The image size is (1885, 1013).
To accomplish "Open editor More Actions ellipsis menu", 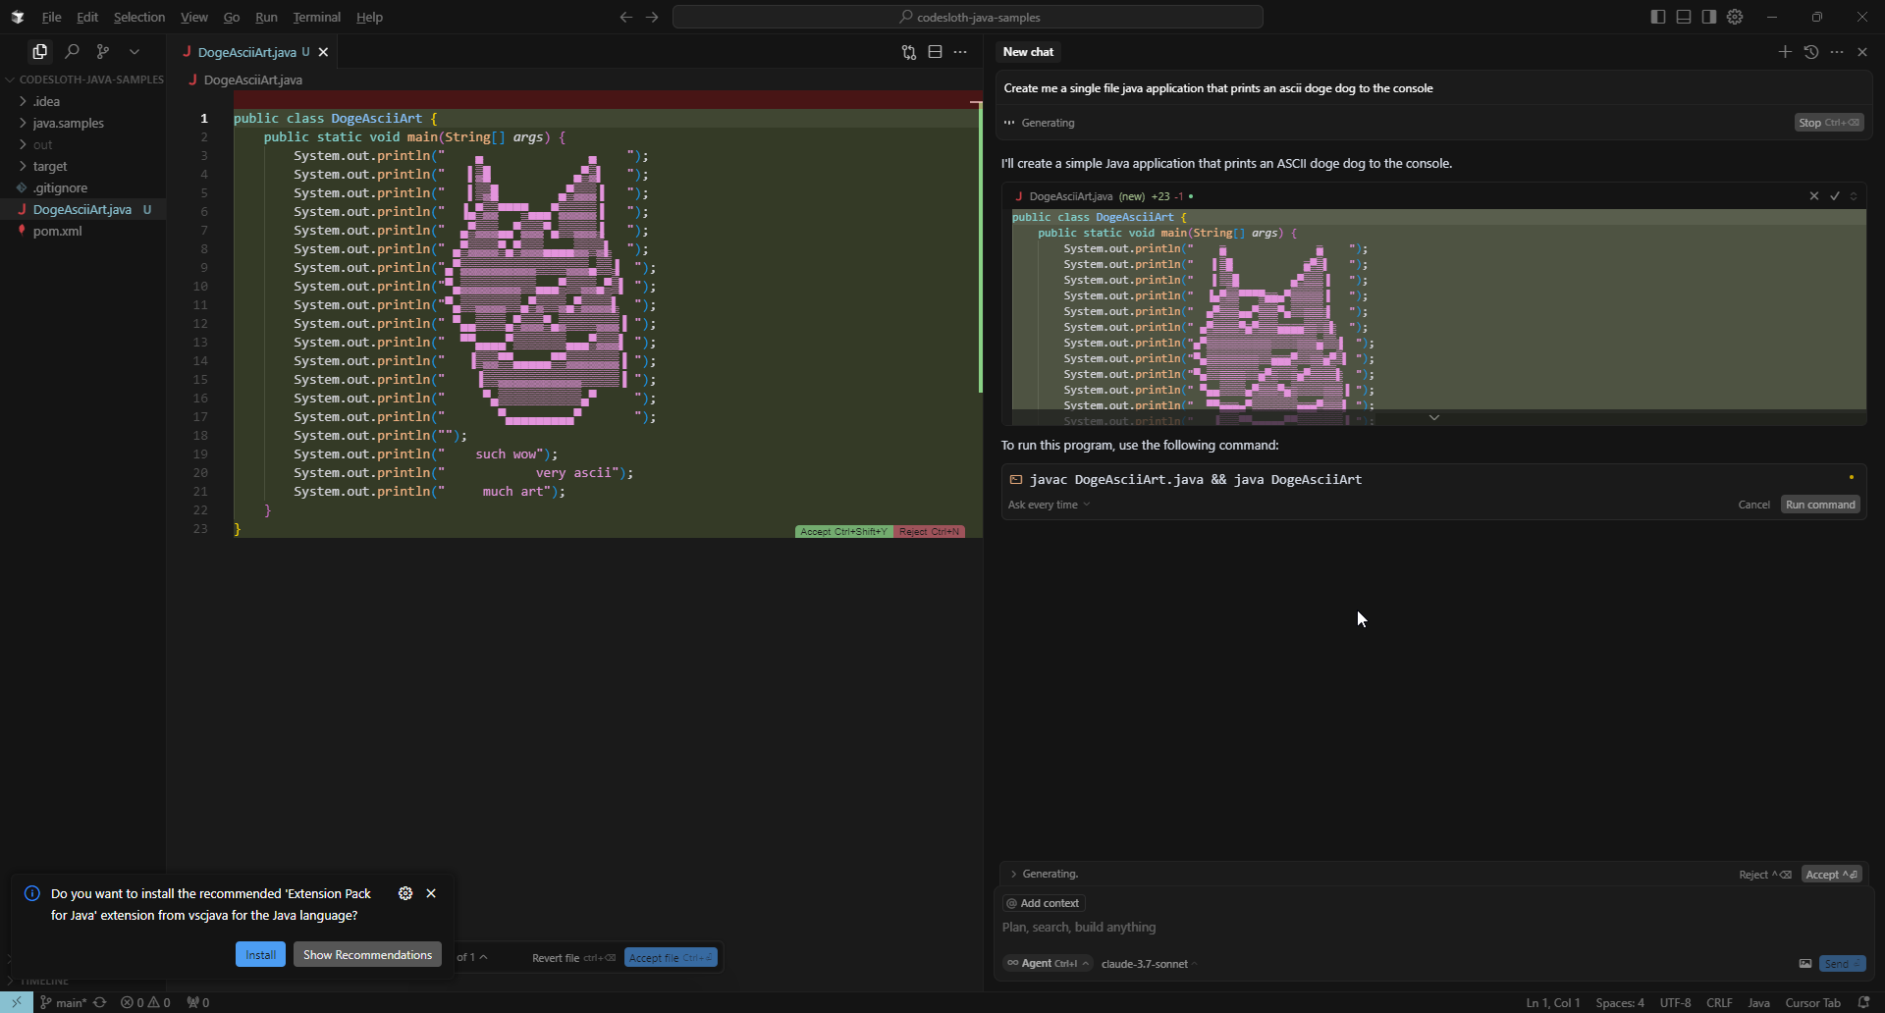I will 960,52.
